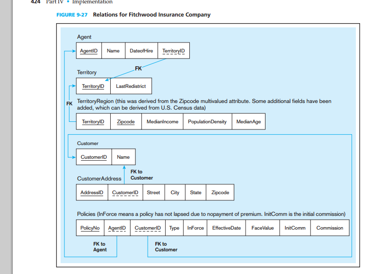380x274 pixels.
Task: Click TerritoryID in the TerritoryRegion relation
Action: point(93,121)
